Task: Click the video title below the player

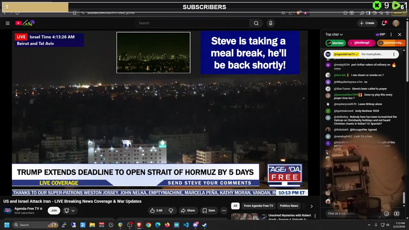Action: (x=73, y=201)
